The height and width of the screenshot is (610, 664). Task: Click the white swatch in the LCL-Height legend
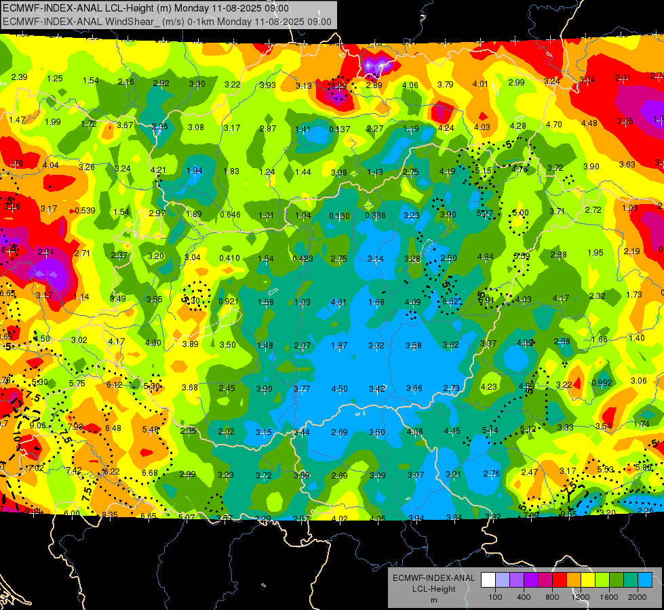pyautogui.click(x=488, y=580)
